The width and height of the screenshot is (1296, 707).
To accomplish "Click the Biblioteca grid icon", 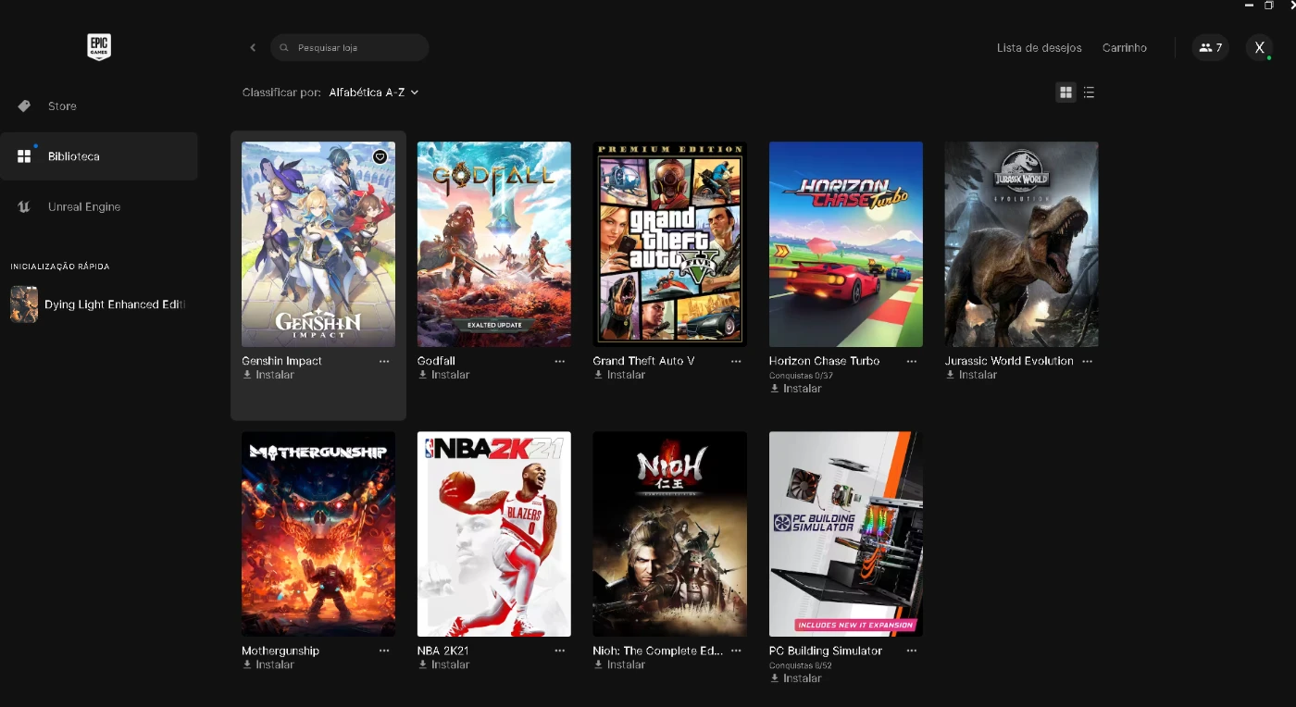I will (x=24, y=156).
